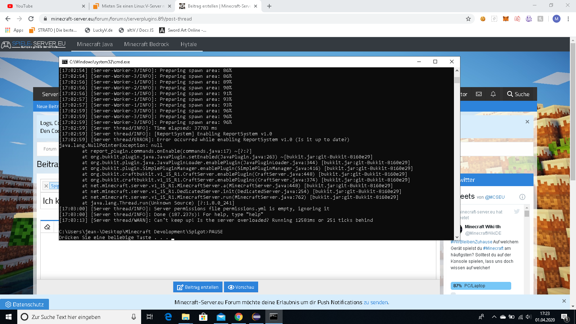Close the push notification banner

click(564, 301)
